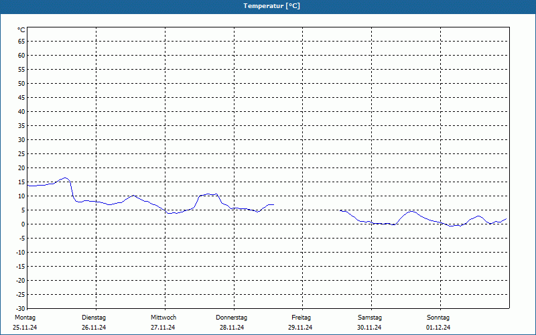The height and width of the screenshot is (335, 536).
Task: Click the "Temperatur [°C]" chart title
Action: tap(272, 6)
